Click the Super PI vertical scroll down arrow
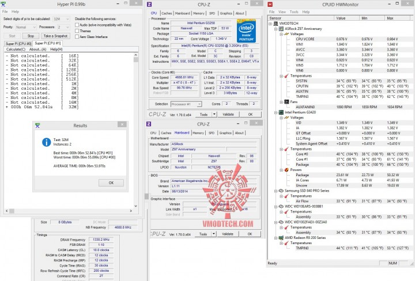Screen dimensions: 415x281 pyautogui.click(x=136, y=206)
